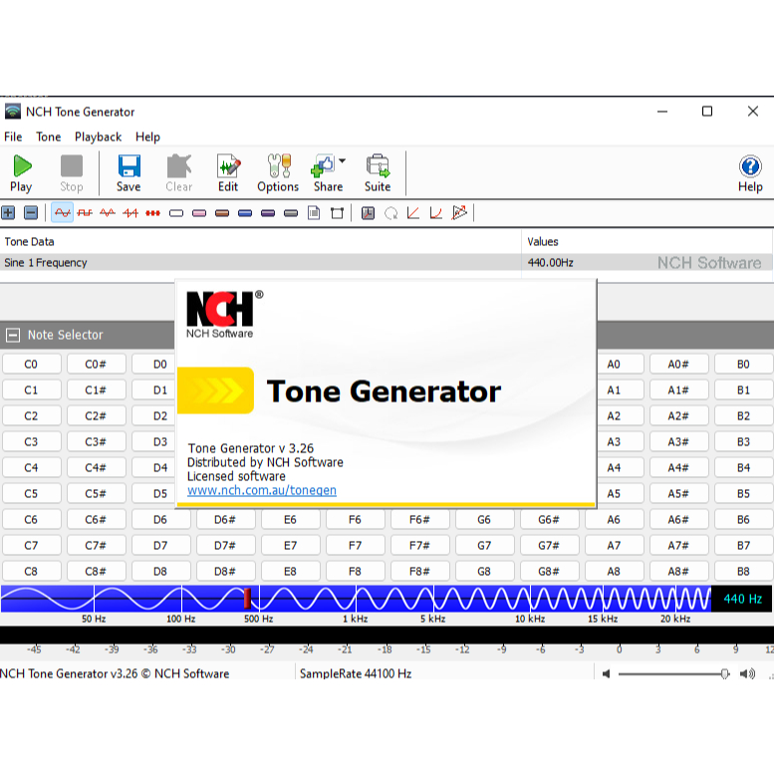
Task: Choose the violet noise icon
Action: 268,213
